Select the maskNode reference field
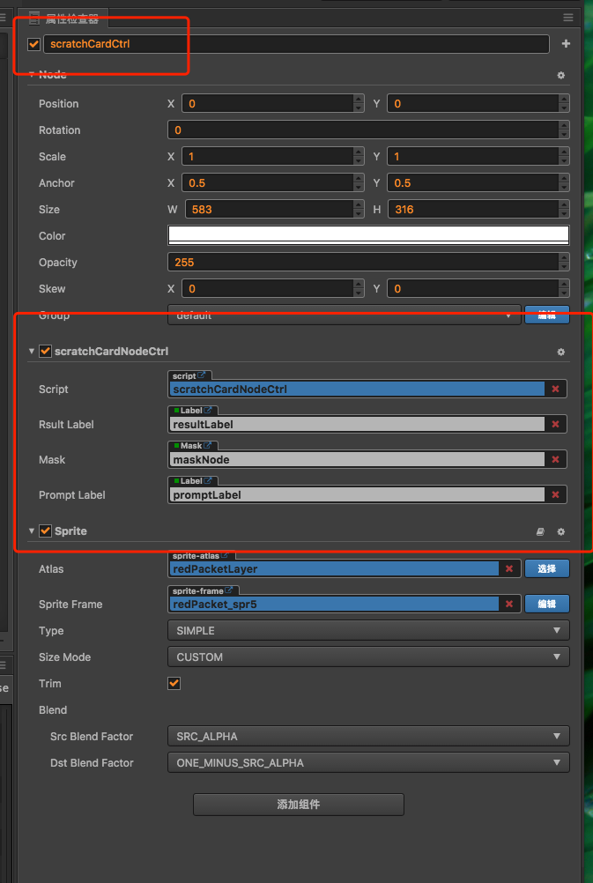593x883 pixels. [x=357, y=460]
